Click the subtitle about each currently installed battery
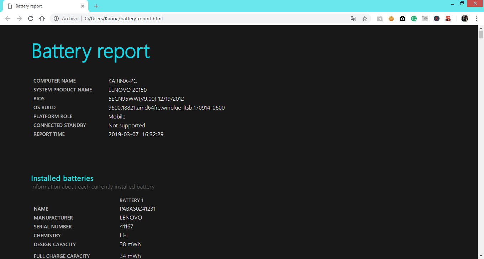The image size is (484, 259). 93,187
